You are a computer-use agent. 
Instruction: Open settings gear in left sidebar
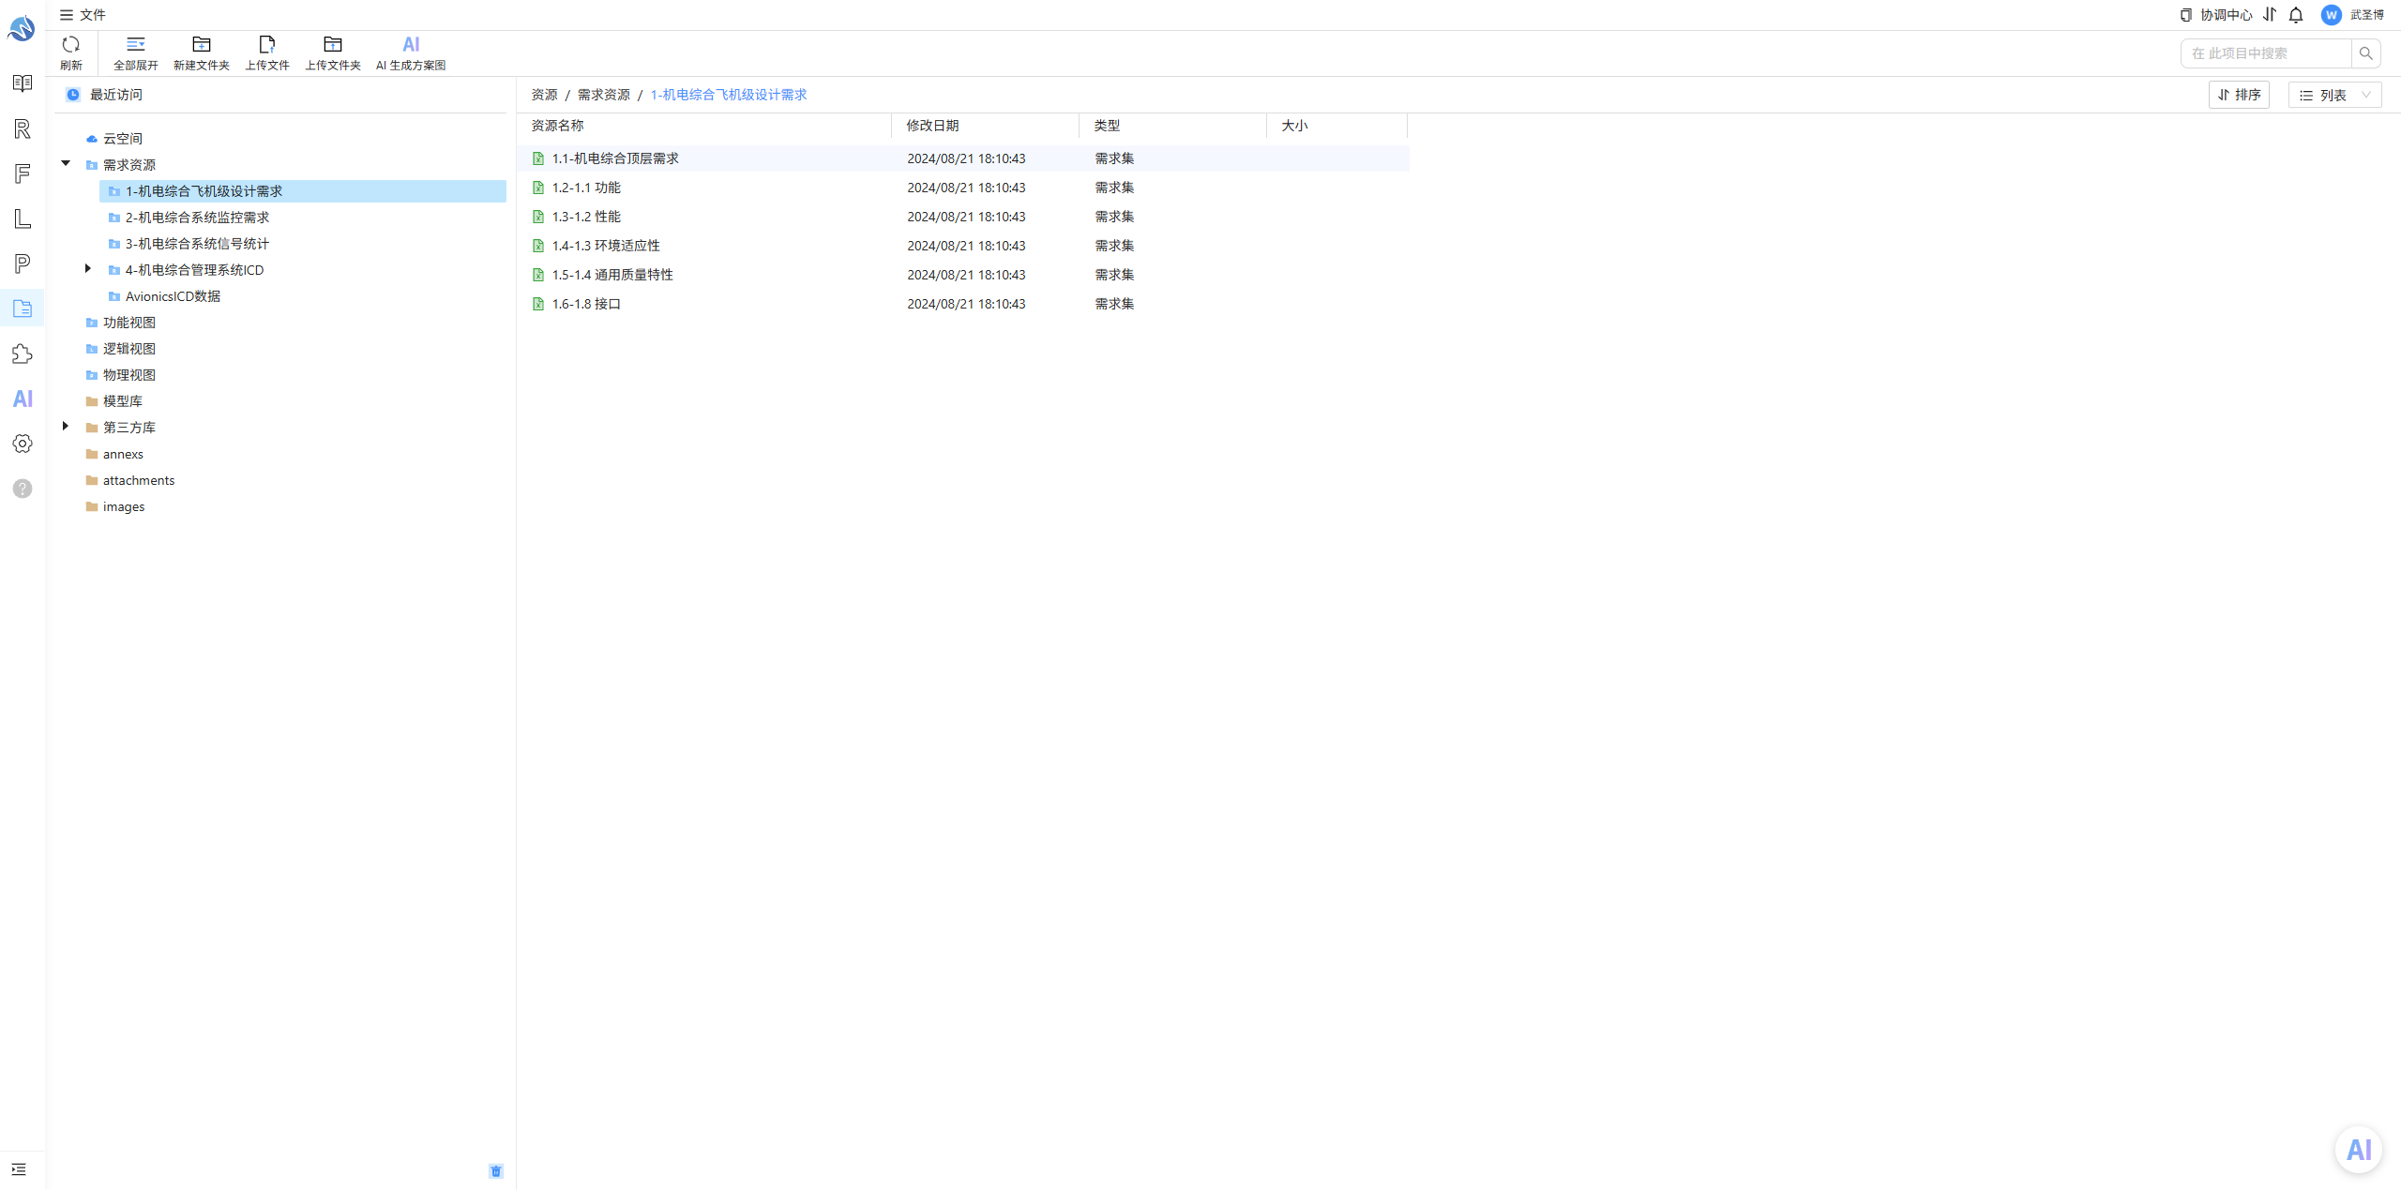pos(23,444)
